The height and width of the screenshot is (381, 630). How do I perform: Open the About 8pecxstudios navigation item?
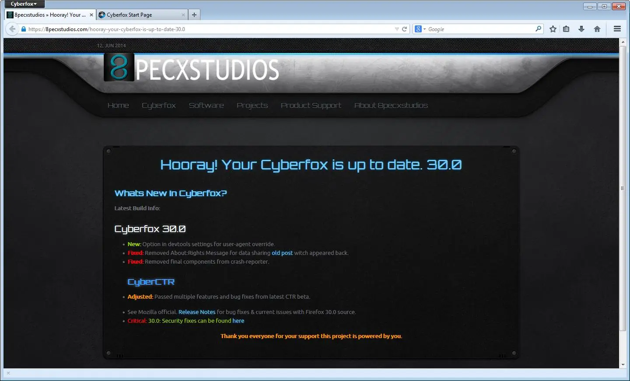point(391,106)
